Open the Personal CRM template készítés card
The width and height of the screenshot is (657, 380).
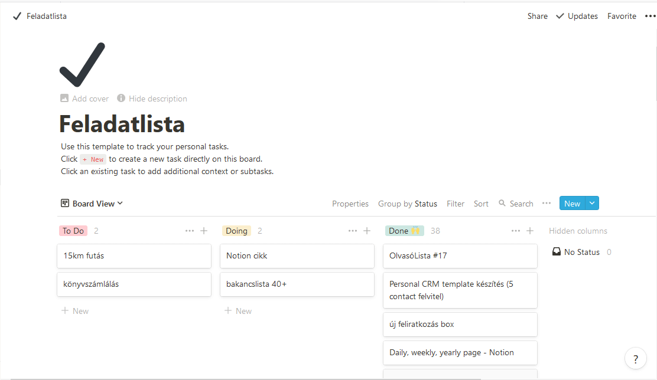(x=460, y=290)
